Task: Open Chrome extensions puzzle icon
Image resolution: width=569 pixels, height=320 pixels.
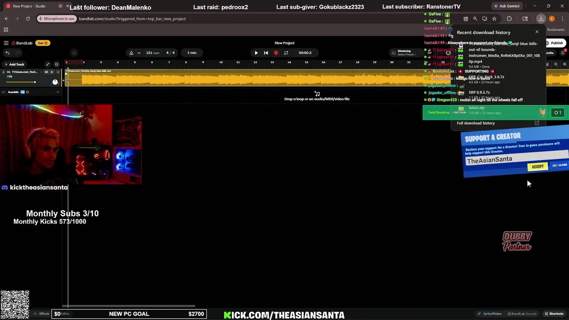Action: pyautogui.click(x=509, y=19)
